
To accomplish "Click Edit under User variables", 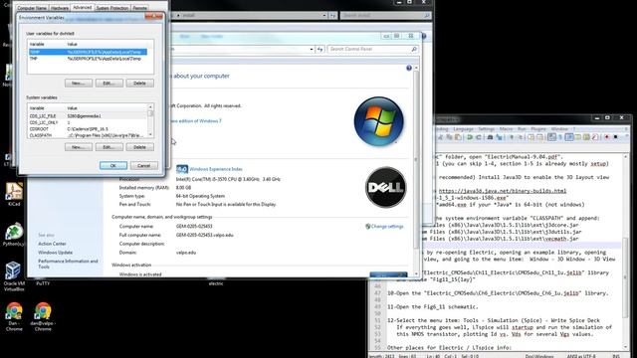I will [109, 84].
